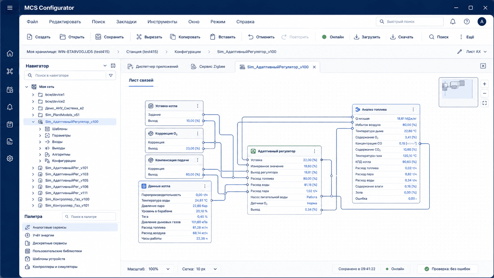This screenshot has width=494, height=278.
Task: Open the network topology sidebar icon
Action: pyautogui.click(x=10, y=71)
